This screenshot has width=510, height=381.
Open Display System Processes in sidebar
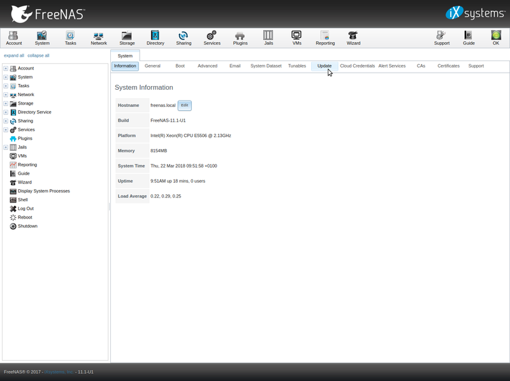coord(43,191)
